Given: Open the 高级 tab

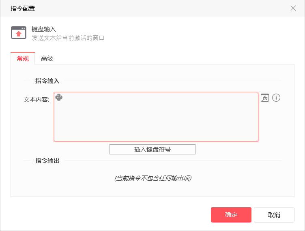Looking at the screenshot, I should [47, 58].
